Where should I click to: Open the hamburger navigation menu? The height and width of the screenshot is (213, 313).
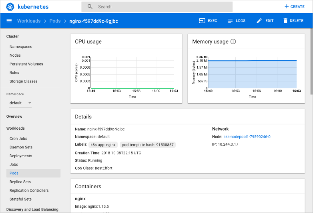[9, 21]
